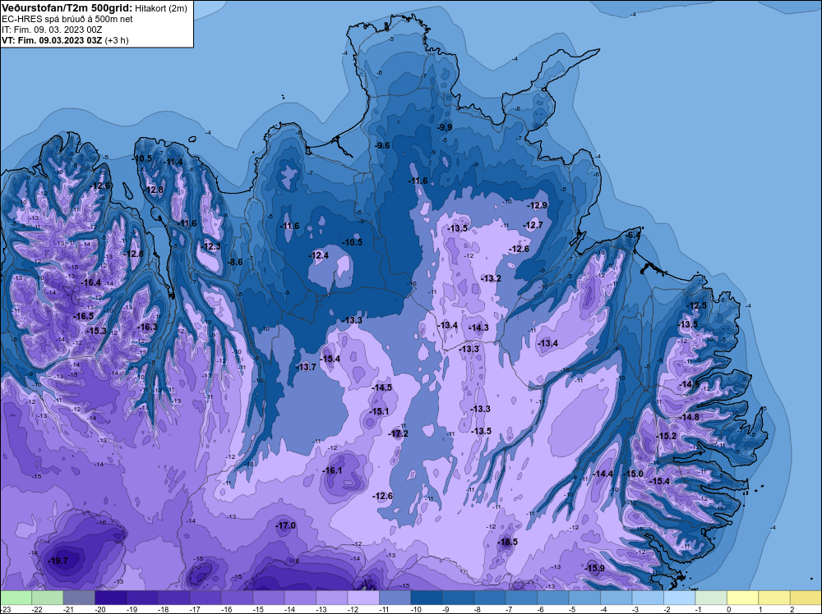Pick the legend swatch labeled -2
The height and width of the screenshot is (614, 822).
click(x=679, y=598)
